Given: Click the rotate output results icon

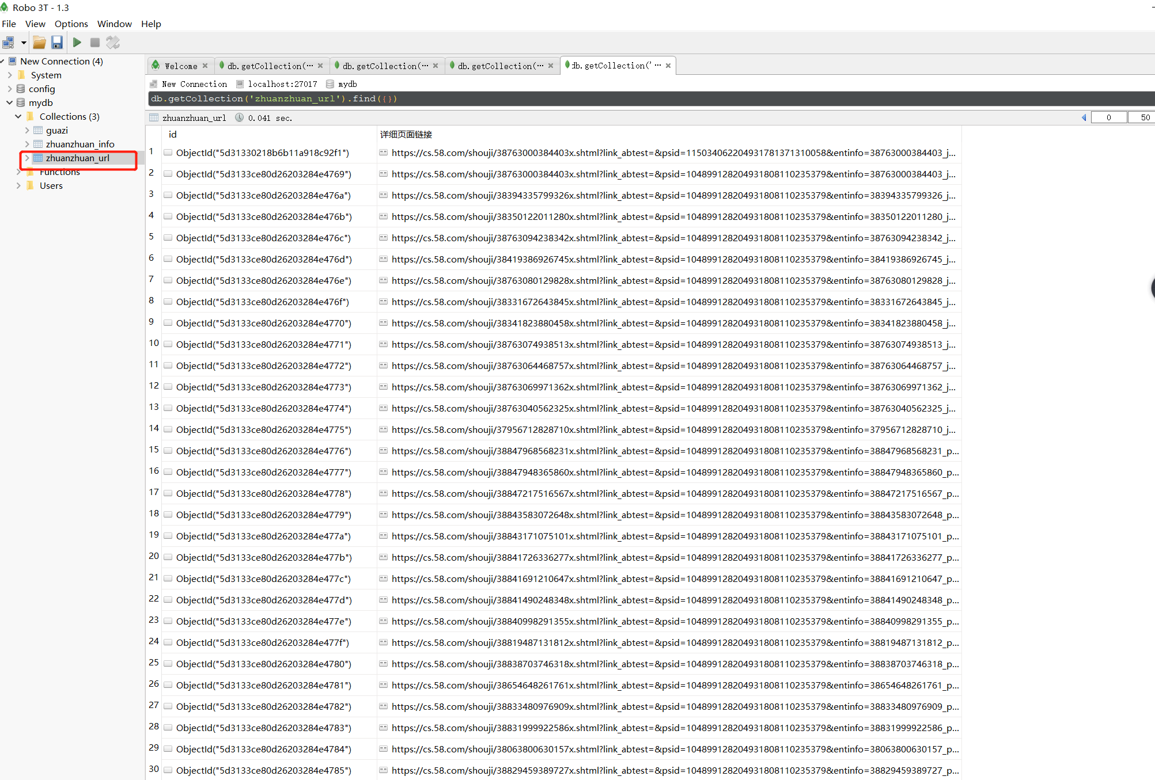Looking at the screenshot, I should [x=113, y=43].
